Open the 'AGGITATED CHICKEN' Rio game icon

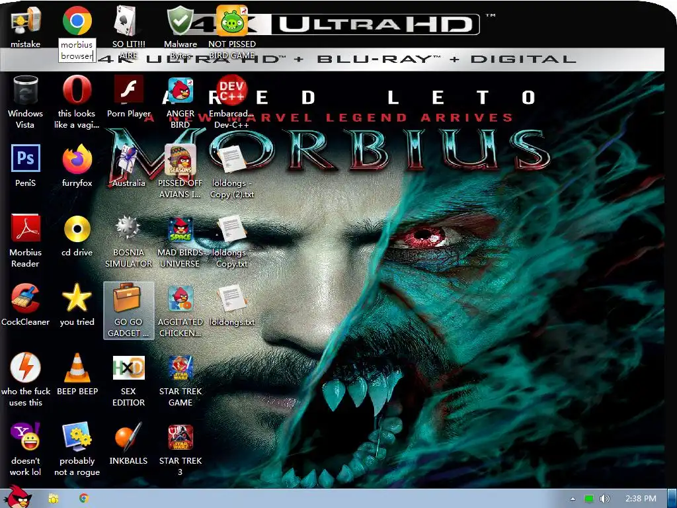point(180,298)
